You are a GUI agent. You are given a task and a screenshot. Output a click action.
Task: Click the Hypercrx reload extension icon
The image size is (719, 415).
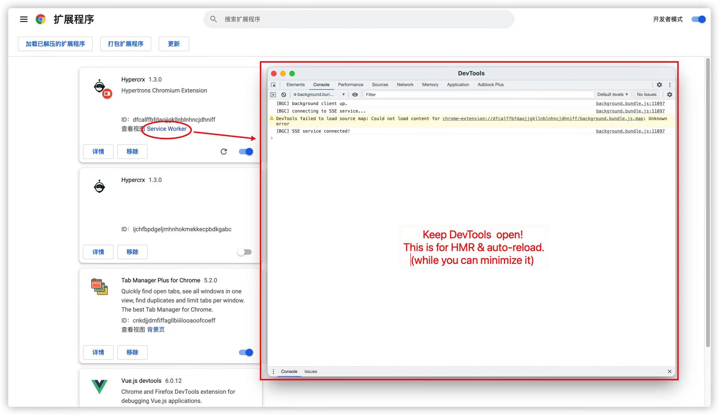[224, 151]
